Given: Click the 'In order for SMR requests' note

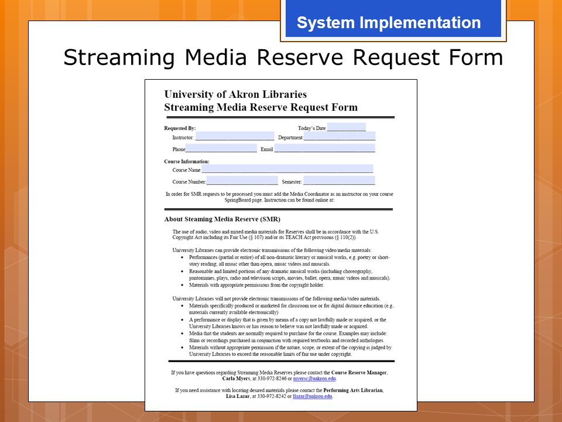Looking at the screenshot, I should click(x=279, y=197).
